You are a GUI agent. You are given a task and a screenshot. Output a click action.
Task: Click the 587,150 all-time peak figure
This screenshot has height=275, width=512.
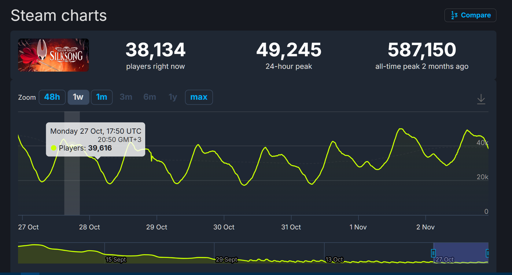[422, 50]
